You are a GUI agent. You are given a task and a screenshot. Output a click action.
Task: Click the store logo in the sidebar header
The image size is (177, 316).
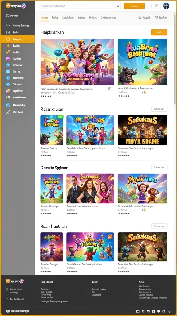point(16,6)
